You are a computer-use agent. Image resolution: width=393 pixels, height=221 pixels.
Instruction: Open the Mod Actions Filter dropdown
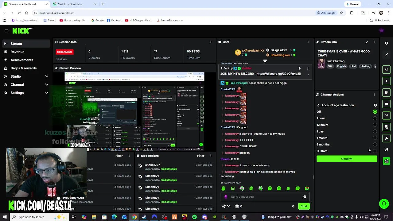pos(200,156)
